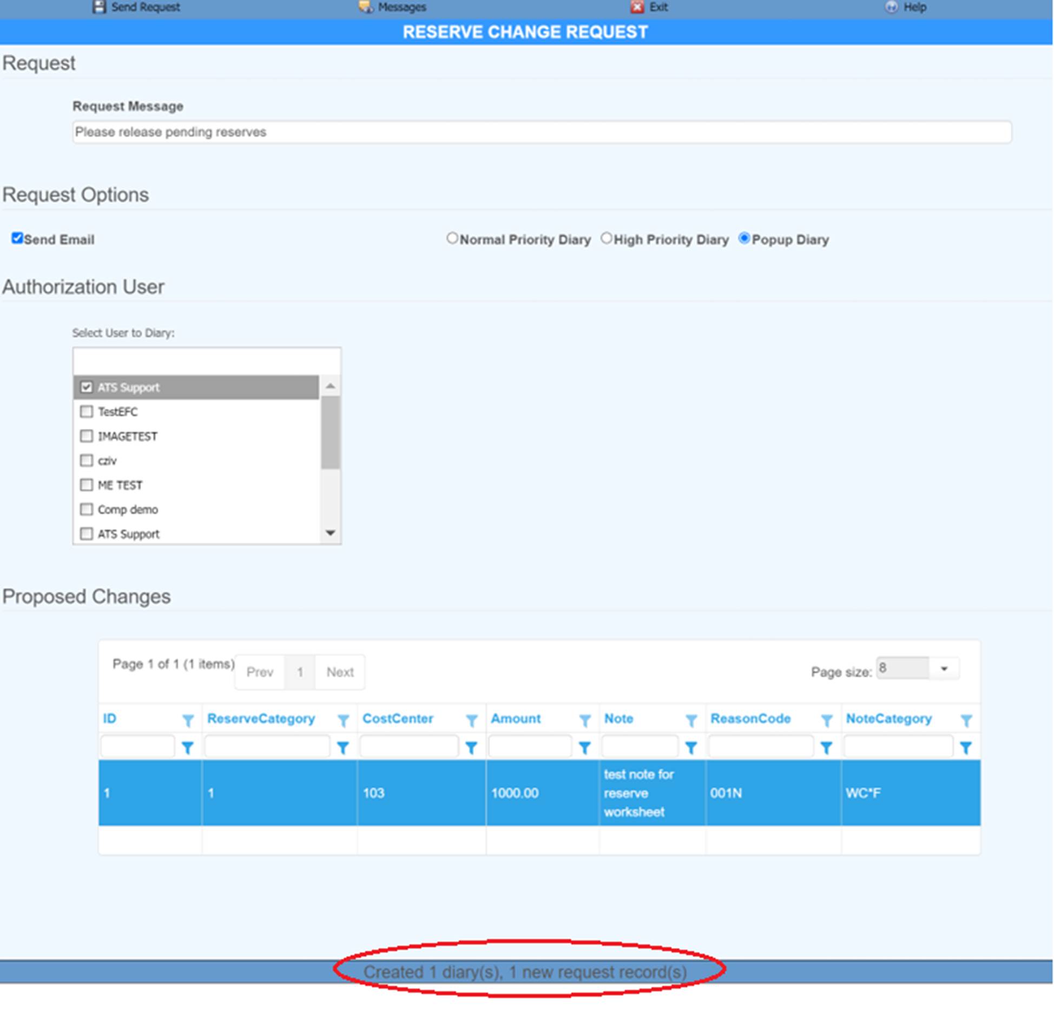Select High Priority Diary radio option
1054x1010 pixels.
point(606,238)
